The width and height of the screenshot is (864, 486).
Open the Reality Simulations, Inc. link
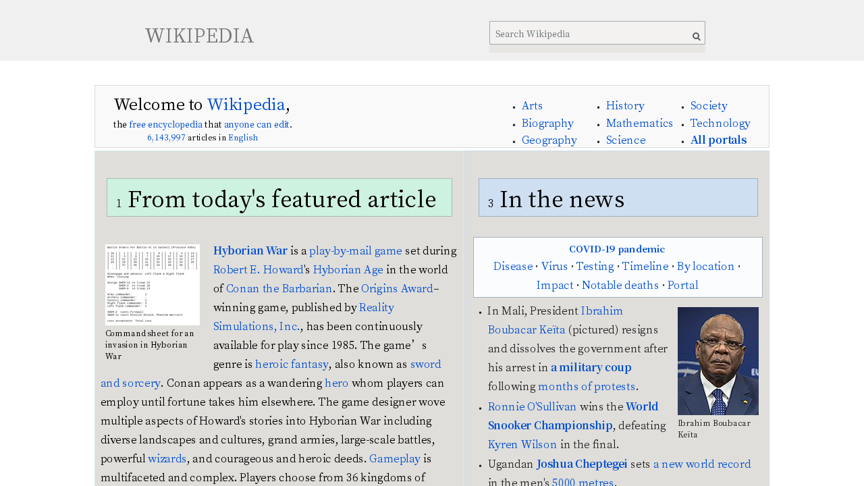[x=304, y=317]
